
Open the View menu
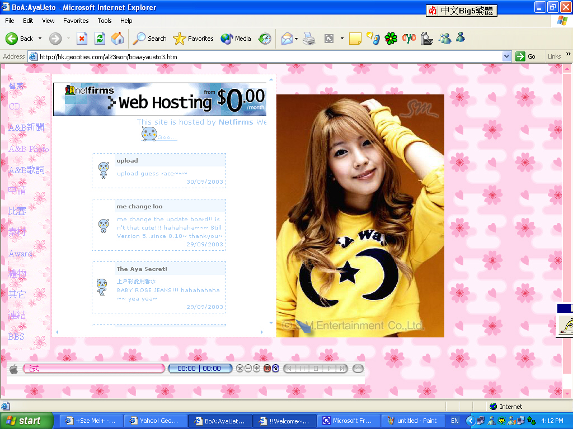pyautogui.click(x=48, y=21)
